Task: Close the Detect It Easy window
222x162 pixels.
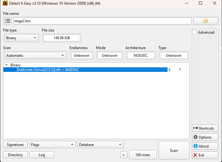Action: coord(215,3)
